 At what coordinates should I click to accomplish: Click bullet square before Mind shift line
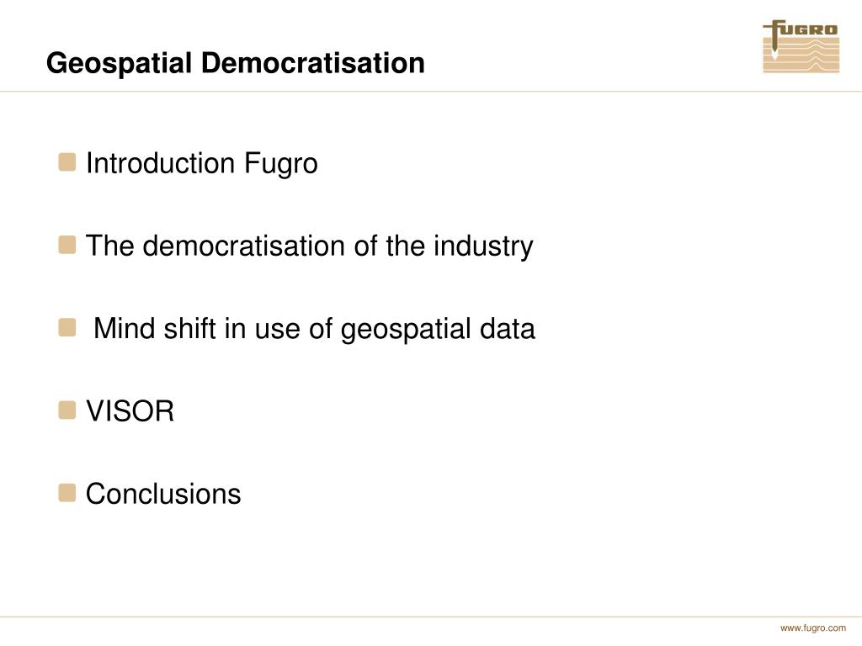tap(67, 328)
